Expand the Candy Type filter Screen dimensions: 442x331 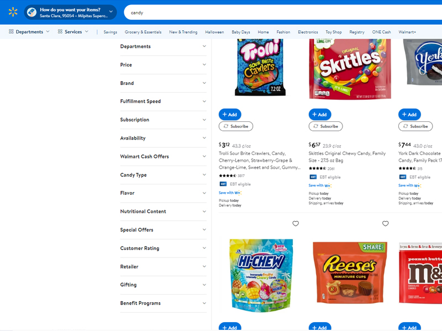tap(163, 175)
